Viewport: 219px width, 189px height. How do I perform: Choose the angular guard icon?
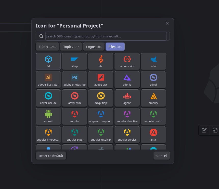click(x=153, y=116)
